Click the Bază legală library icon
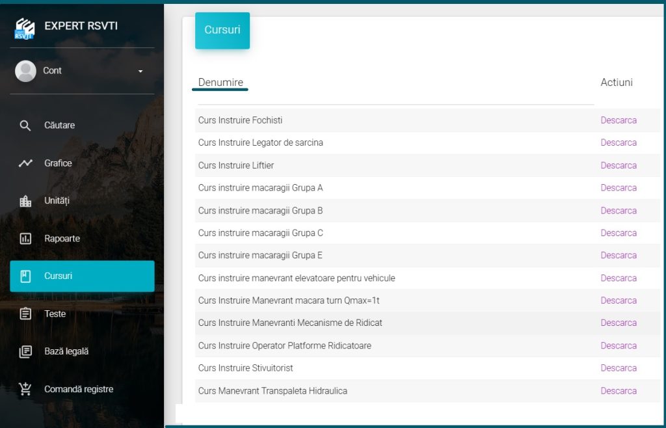Image resolution: width=666 pixels, height=428 pixels. [25, 352]
